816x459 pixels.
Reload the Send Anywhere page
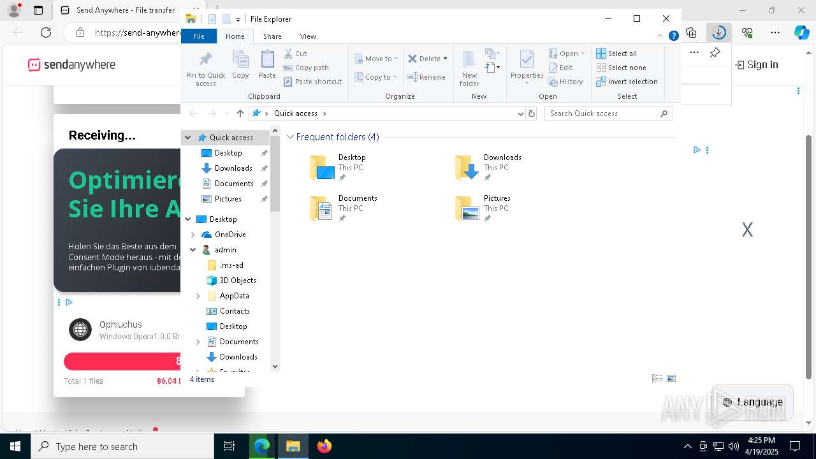(x=46, y=33)
